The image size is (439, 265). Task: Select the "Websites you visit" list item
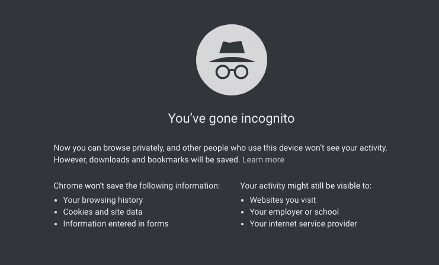283,200
